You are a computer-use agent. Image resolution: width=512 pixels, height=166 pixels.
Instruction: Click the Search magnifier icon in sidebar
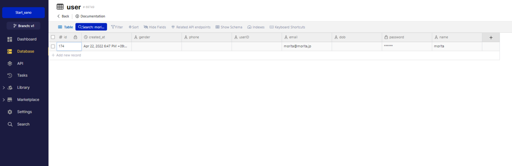click(x=10, y=124)
